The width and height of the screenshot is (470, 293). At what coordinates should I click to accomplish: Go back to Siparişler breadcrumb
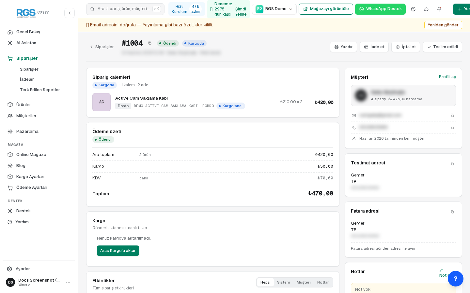(102, 47)
